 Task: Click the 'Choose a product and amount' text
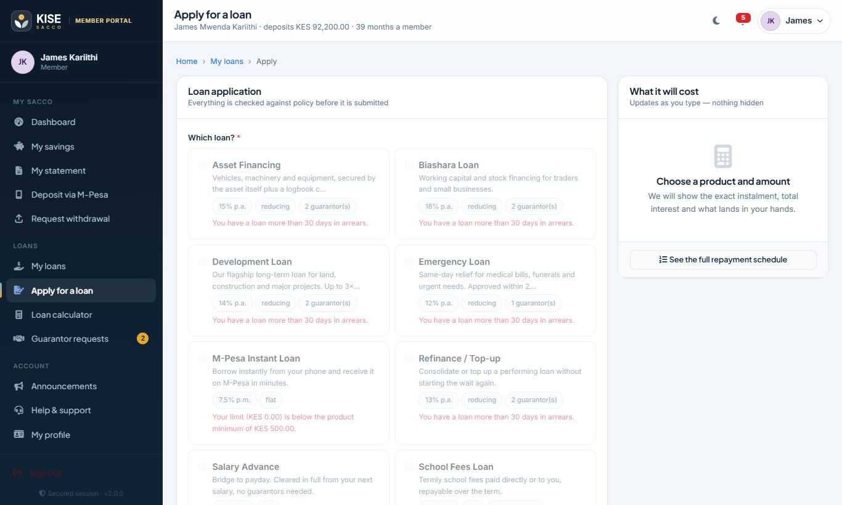[723, 182]
